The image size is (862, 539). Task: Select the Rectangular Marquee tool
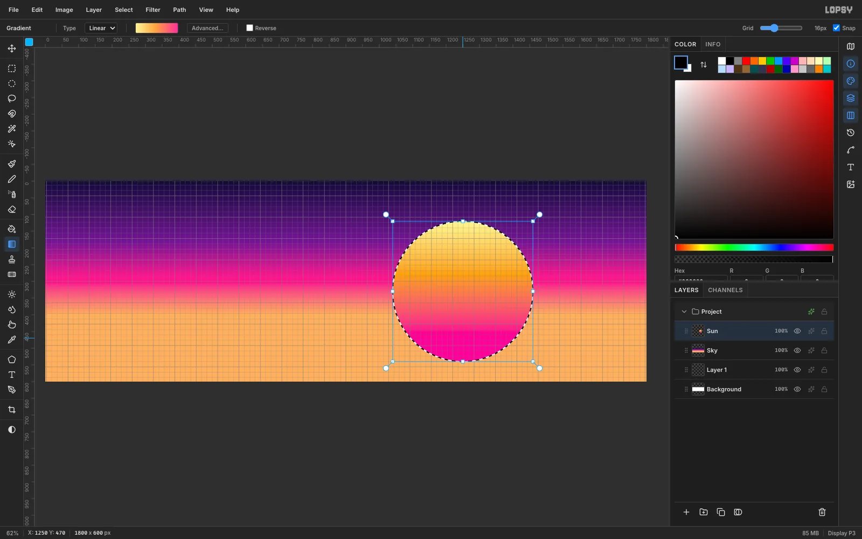[12, 68]
